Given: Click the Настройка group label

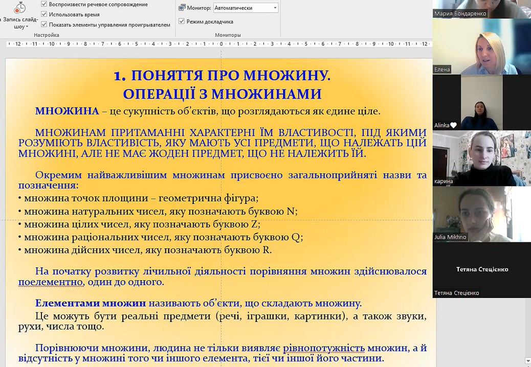Looking at the screenshot, I should [x=47, y=35].
